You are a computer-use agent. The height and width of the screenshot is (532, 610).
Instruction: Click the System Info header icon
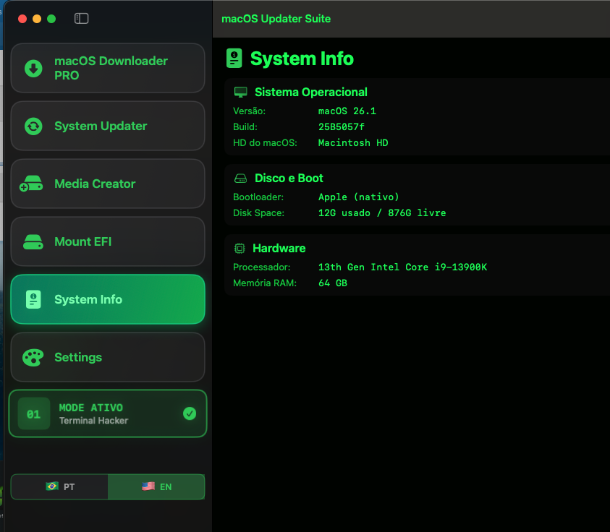click(x=234, y=59)
